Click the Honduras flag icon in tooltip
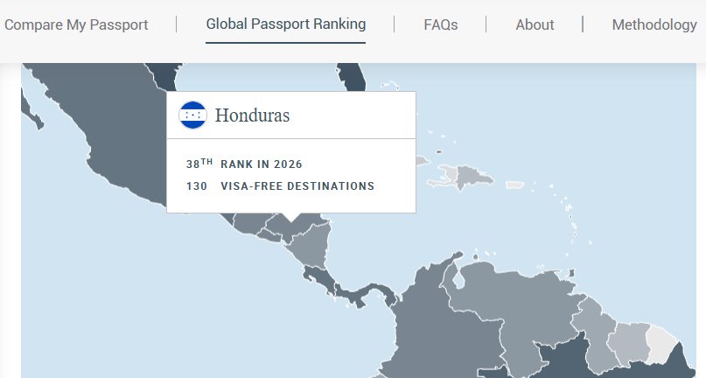The width and height of the screenshot is (706, 378). [x=192, y=115]
